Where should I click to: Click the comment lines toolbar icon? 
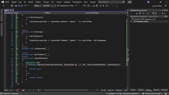100,6
